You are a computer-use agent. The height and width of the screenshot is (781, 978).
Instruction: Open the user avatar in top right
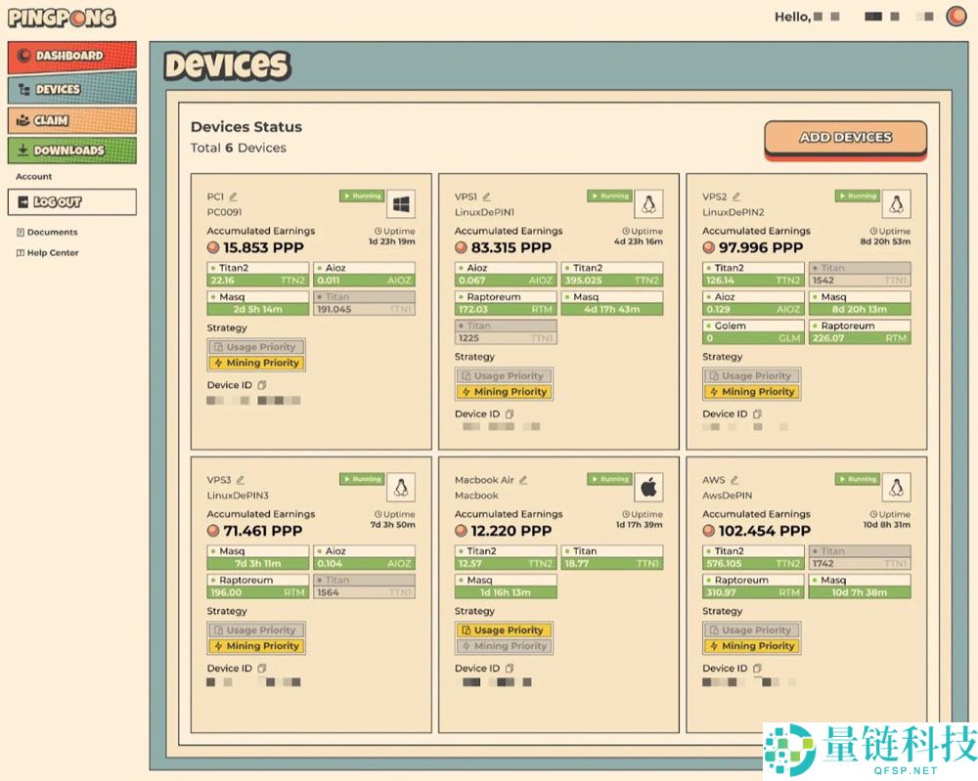pos(956,17)
